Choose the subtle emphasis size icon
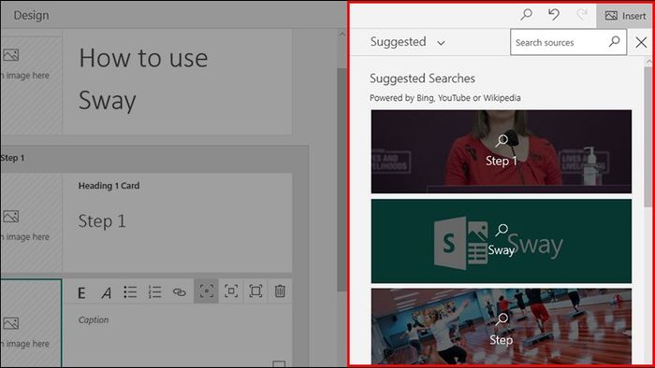Screen dimensions: 655x368 (207, 290)
